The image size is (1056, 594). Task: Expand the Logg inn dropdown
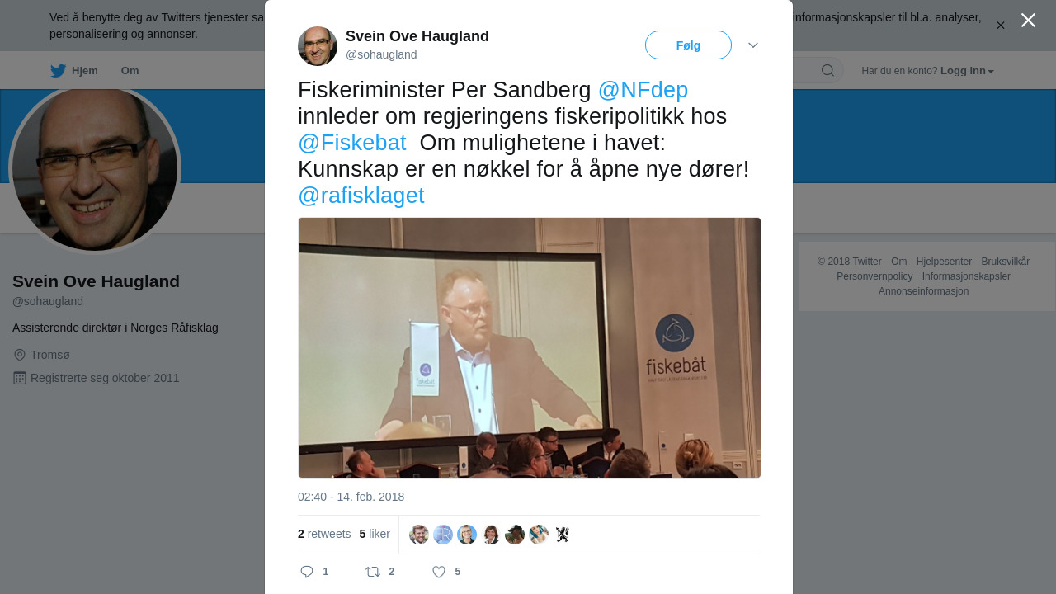point(967,71)
